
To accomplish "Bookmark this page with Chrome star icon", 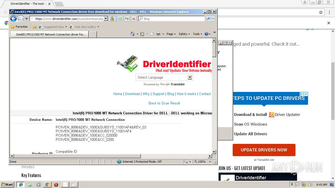I will click(321, 12).
